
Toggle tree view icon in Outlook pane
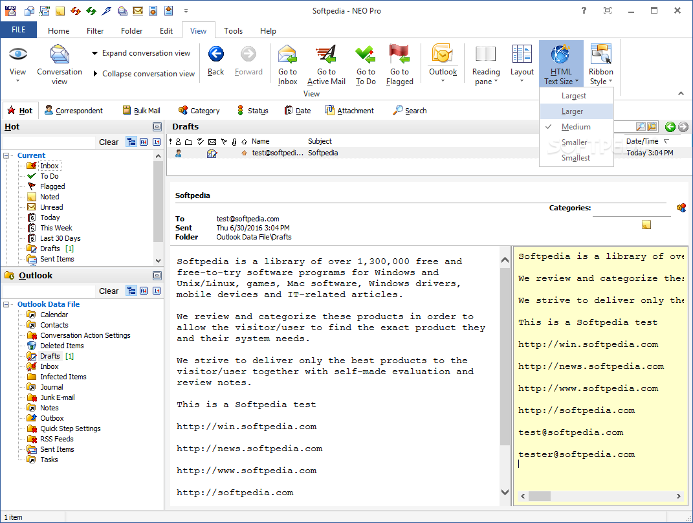(131, 291)
